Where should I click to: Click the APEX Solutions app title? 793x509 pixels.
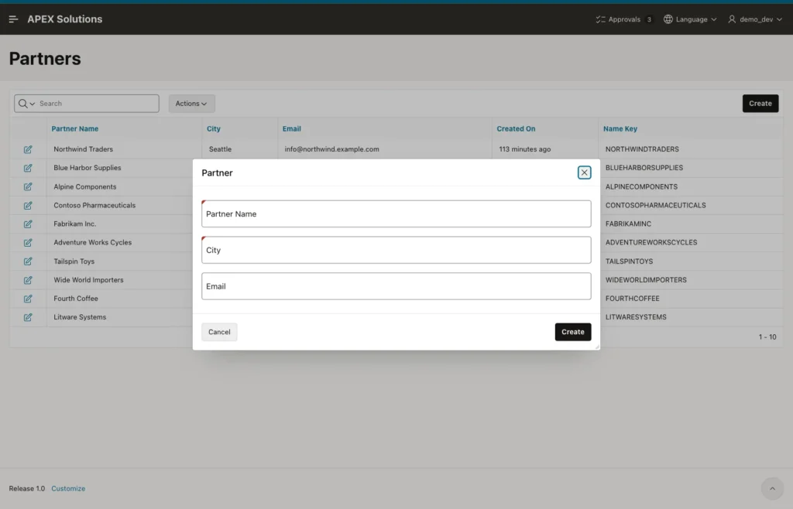65,19
